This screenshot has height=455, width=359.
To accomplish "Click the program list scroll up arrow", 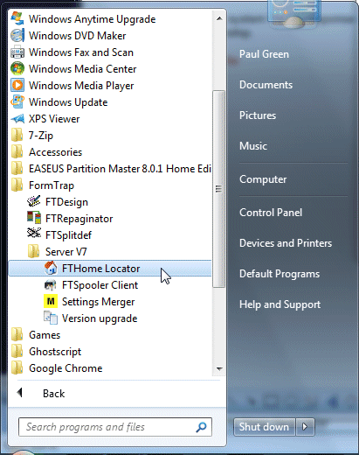I will pyautogui.click(x=219, y=18).
